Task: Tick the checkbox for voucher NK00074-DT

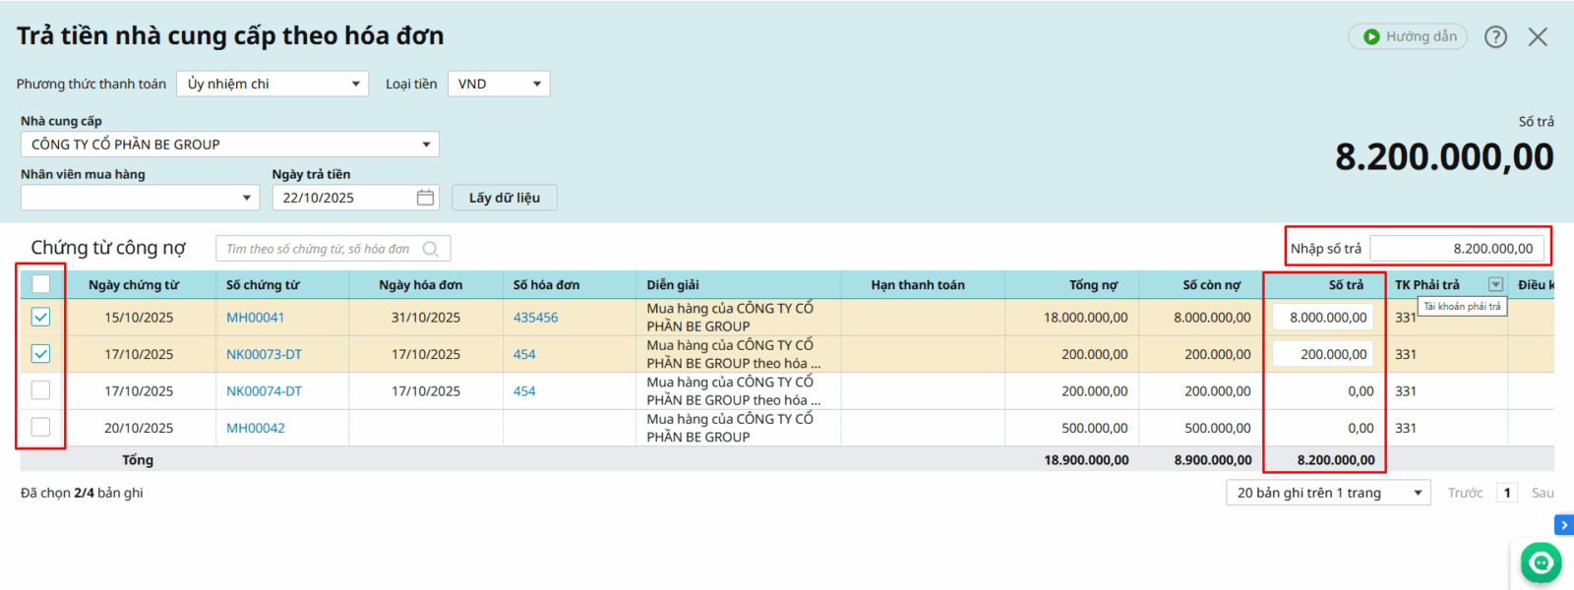Action: [x=41, y=390]
